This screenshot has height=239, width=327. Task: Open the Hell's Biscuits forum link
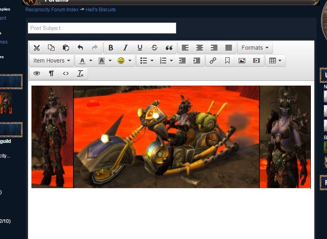point(100,10)
